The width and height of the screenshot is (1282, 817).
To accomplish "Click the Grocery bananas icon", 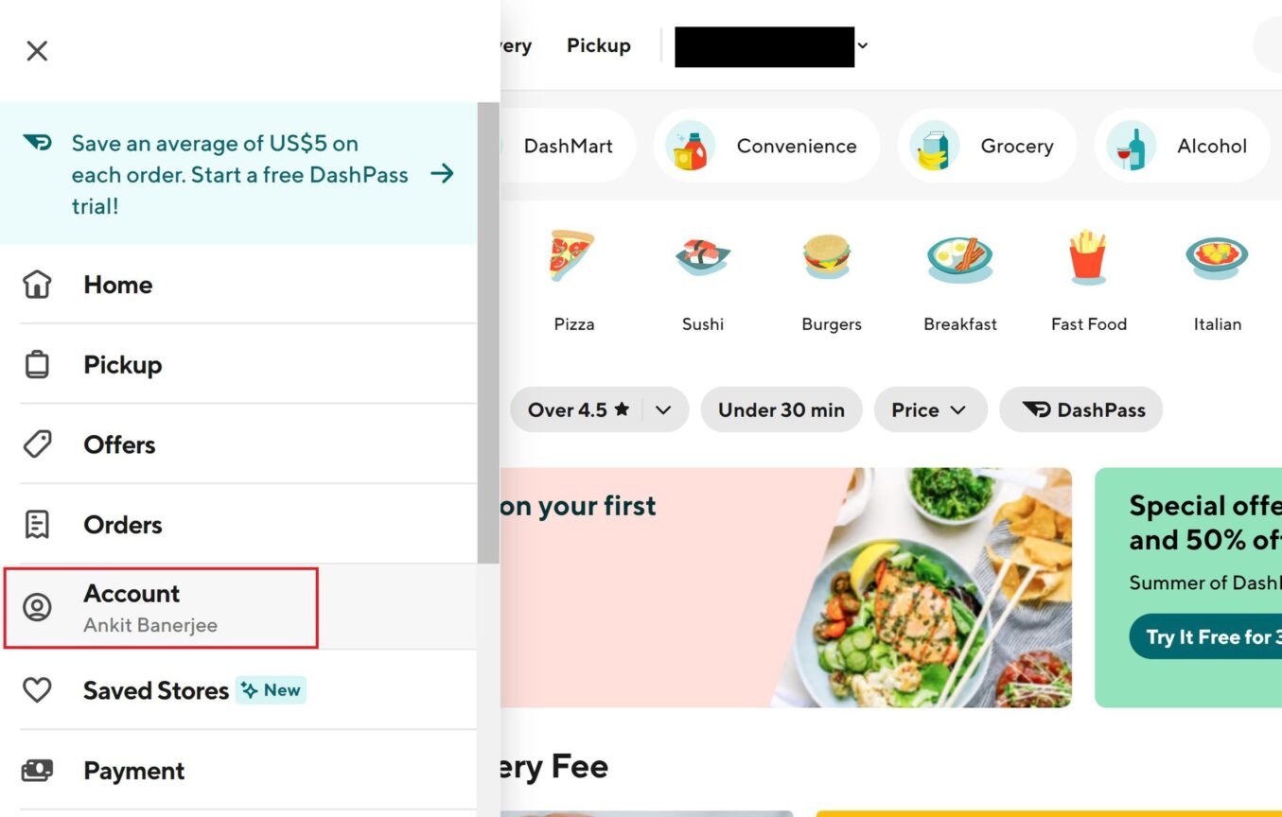I will coord(931,145).
